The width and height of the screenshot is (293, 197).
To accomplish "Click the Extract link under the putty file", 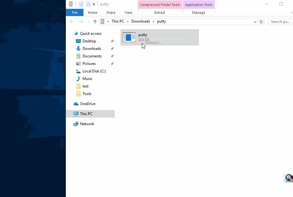I will tap(153, 42).
